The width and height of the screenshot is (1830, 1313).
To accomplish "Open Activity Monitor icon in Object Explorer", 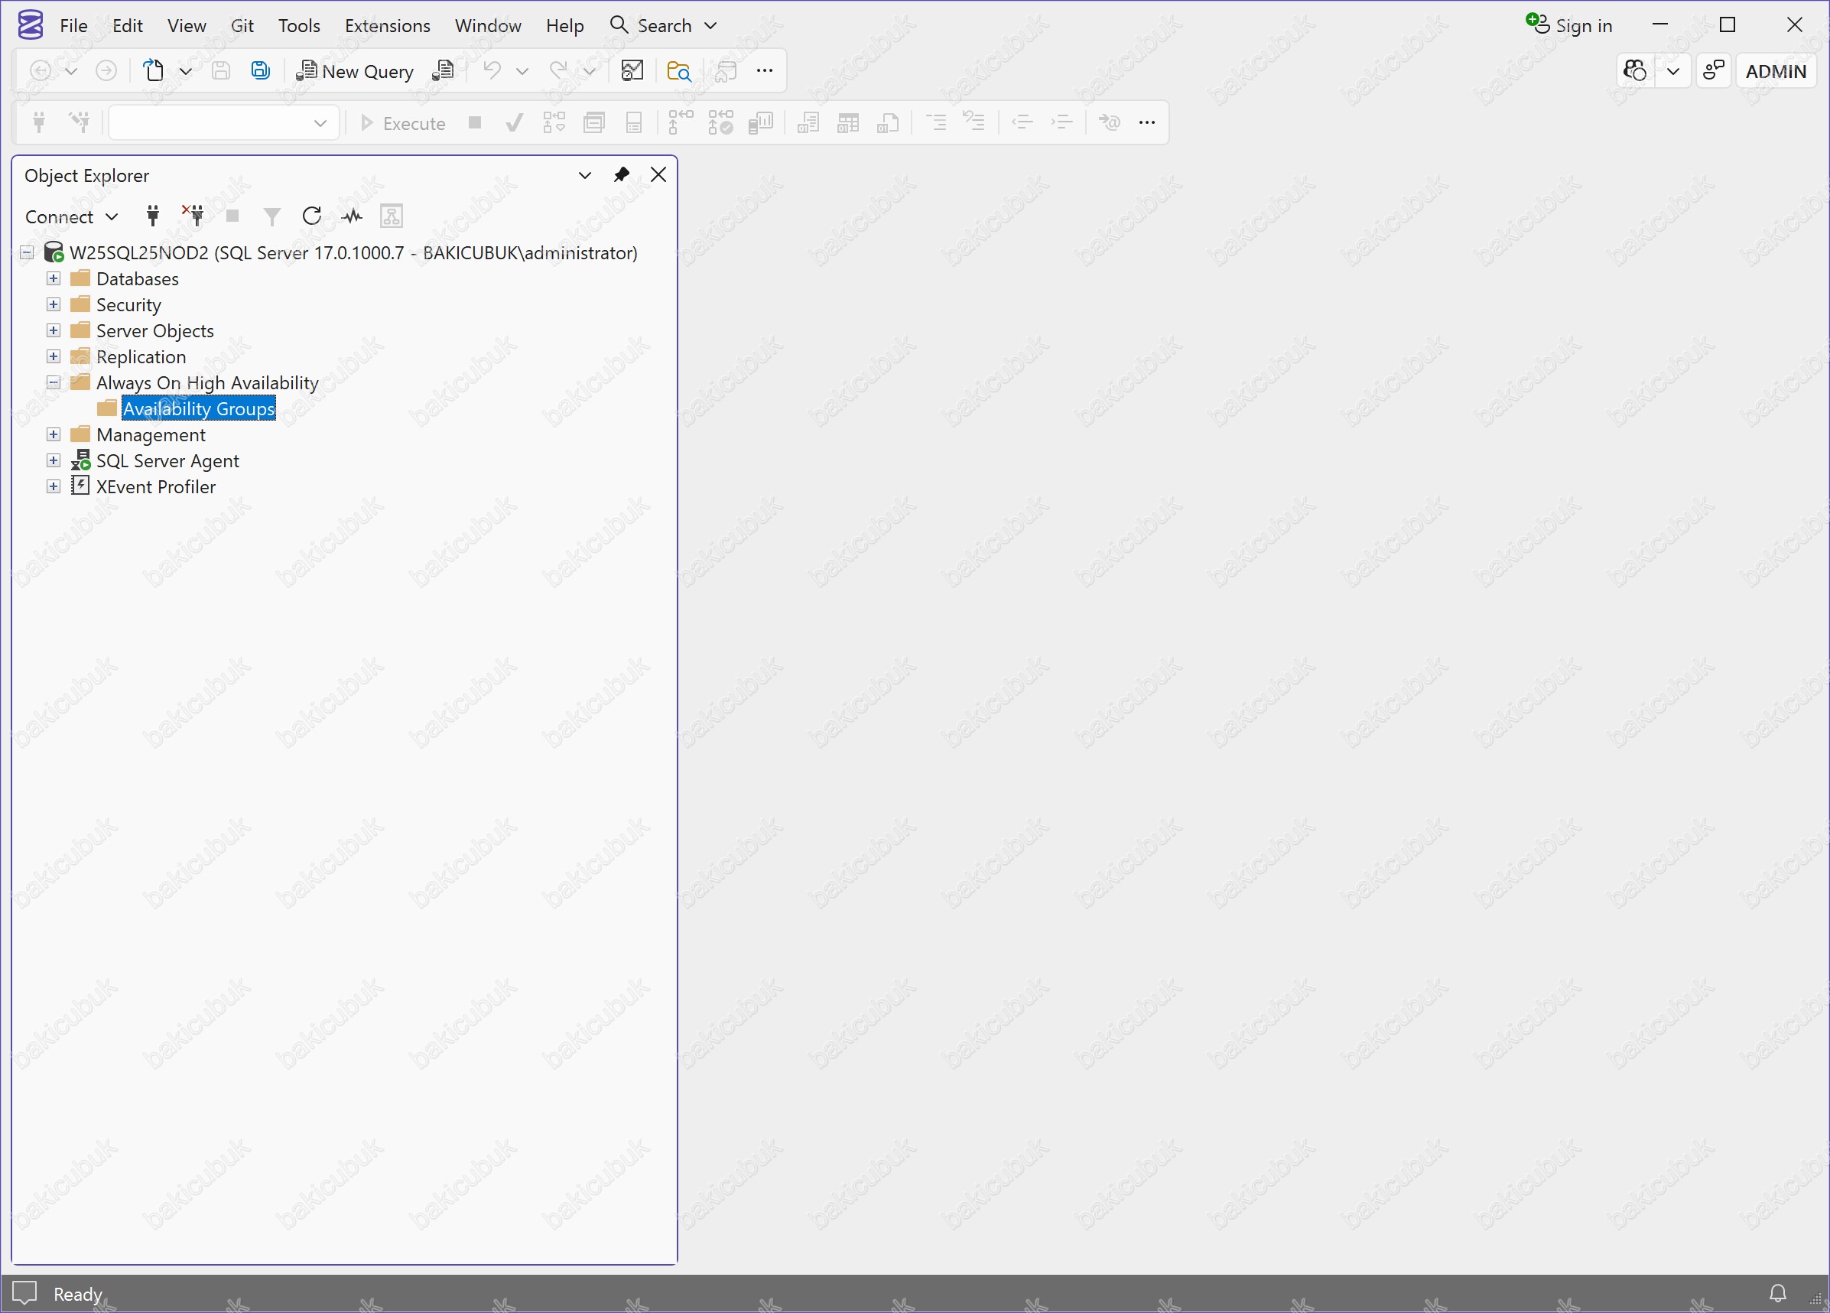I will [x=352, y=216].
